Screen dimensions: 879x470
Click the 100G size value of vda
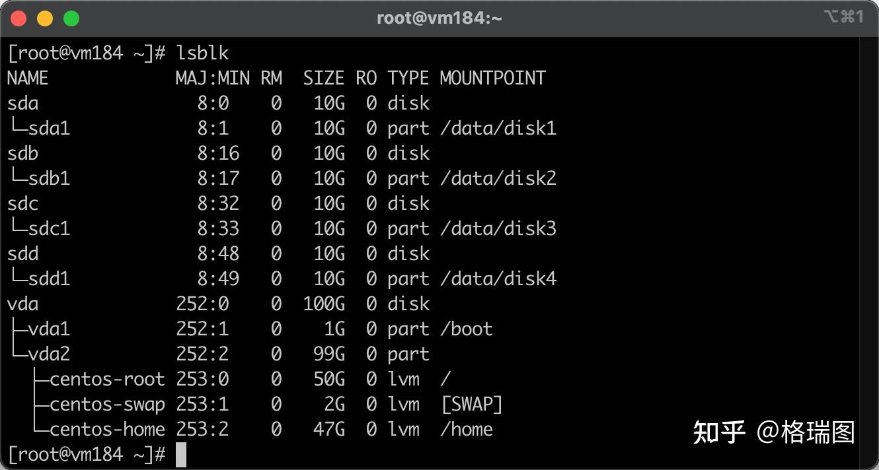pyautogui.click(x=324, y=304)
